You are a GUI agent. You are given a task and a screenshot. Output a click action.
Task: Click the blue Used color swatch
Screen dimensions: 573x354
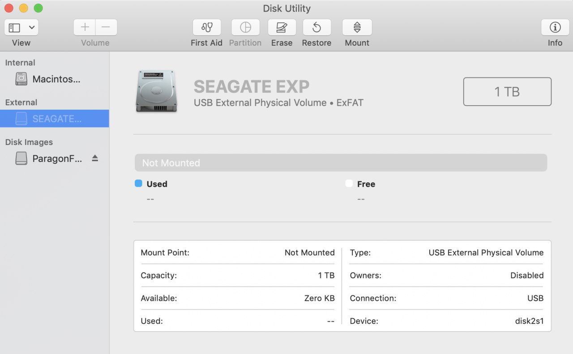point(138,183)
